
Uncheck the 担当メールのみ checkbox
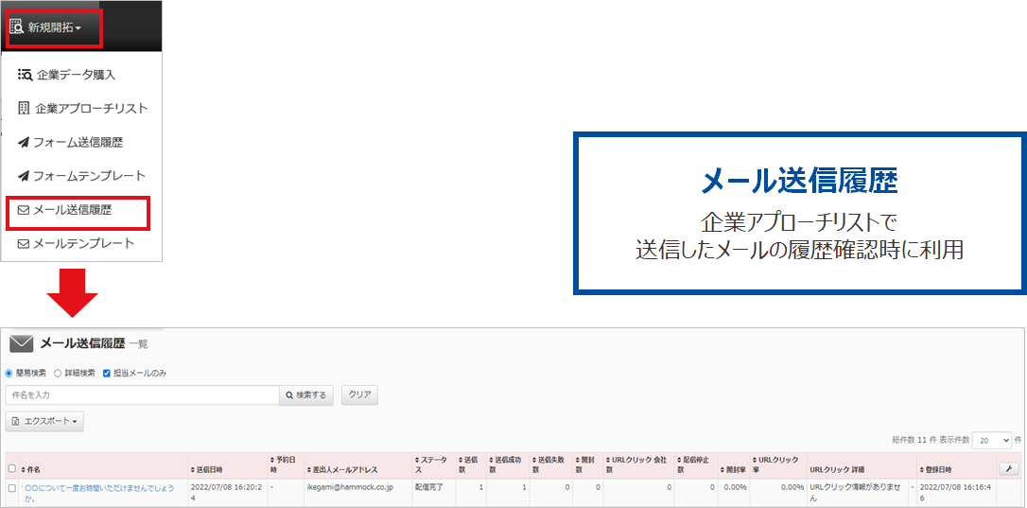pyautogui.click(x=107, y=373)
